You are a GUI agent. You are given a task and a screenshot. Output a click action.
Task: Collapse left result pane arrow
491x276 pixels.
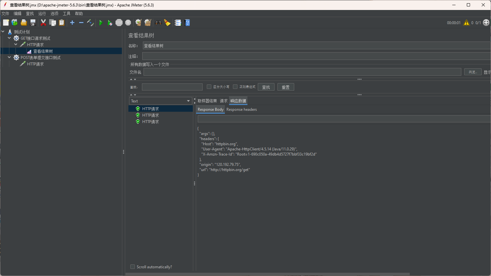click(195, 99)
